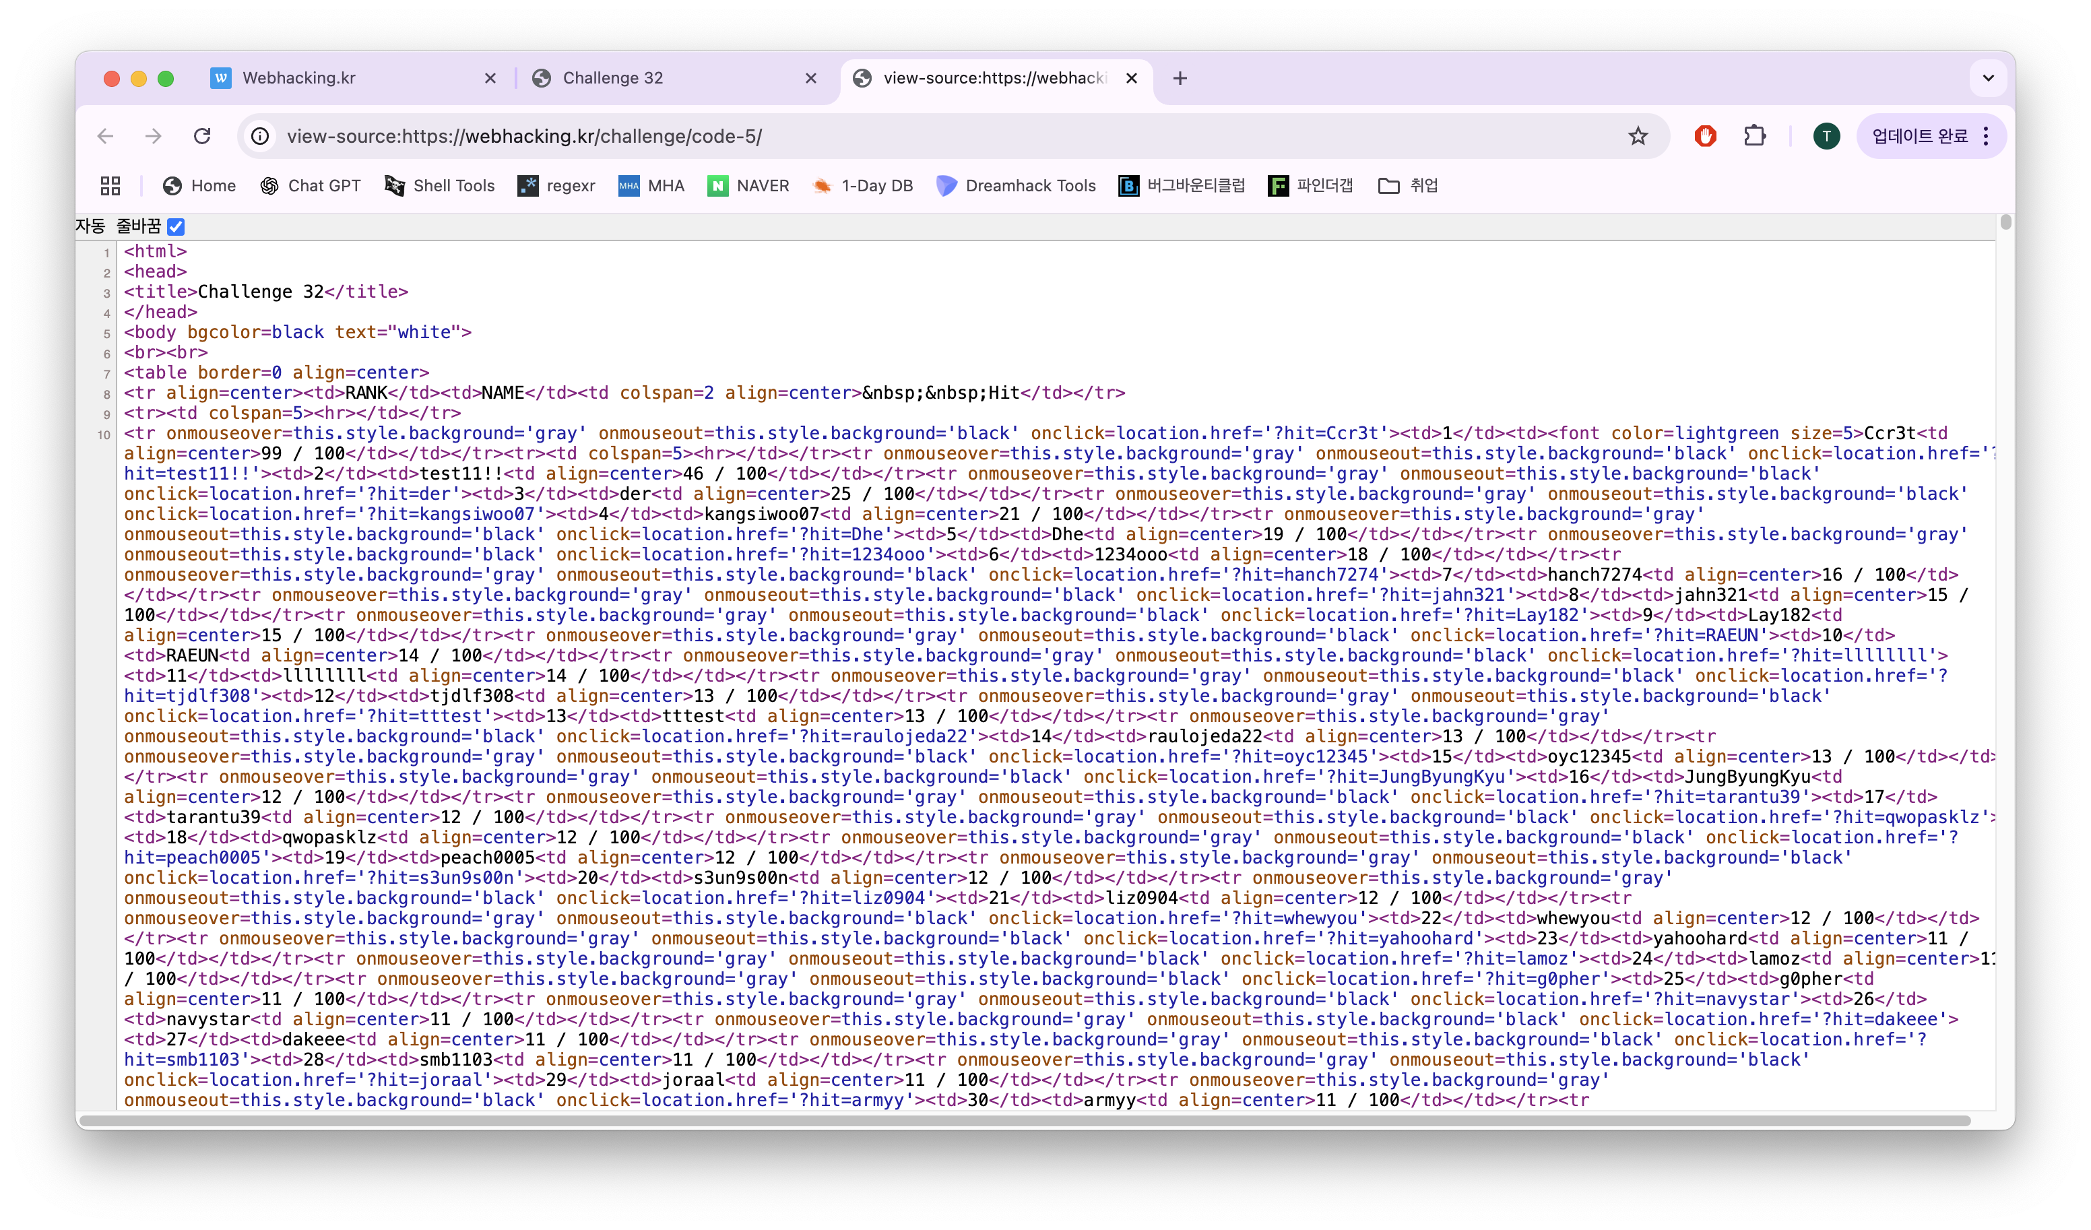Click the horizontal scrollbar at bottom
2091x1230 pixels.
[1025, 1120]
